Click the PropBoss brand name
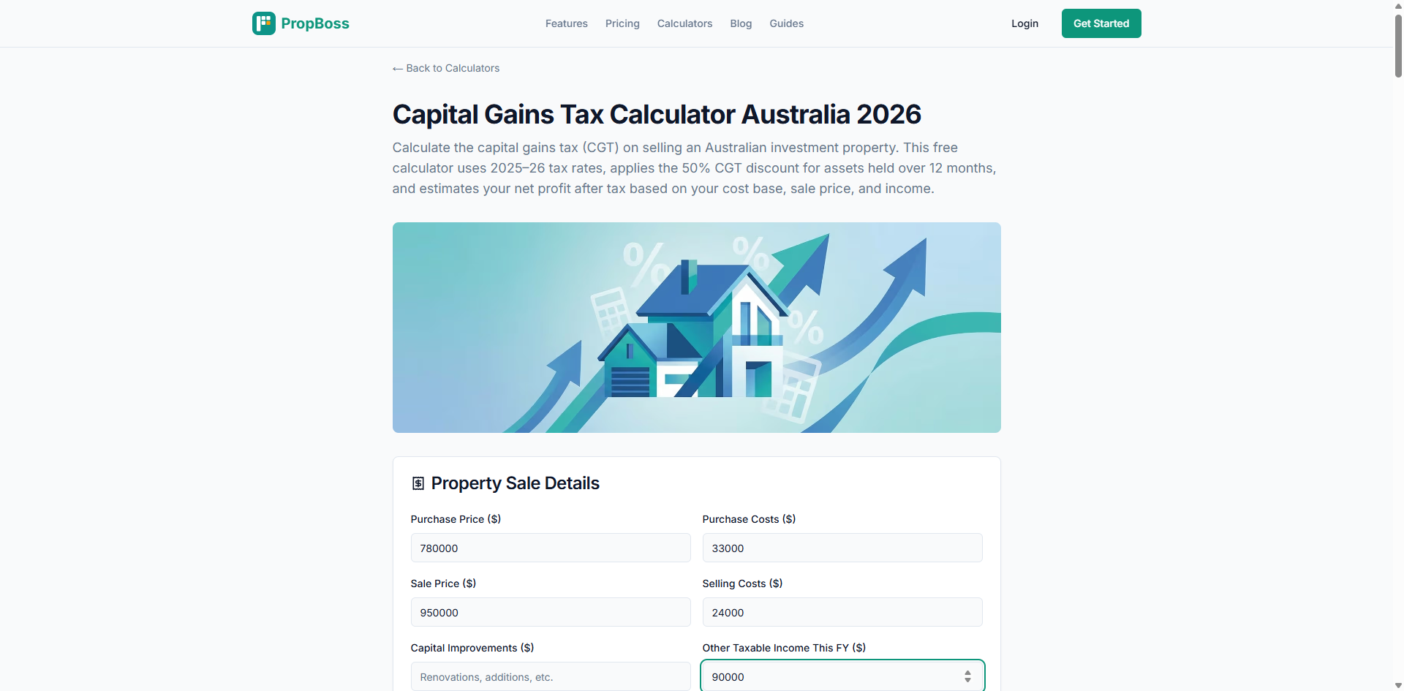Viewport: 1404px width, 691px height. tap(315, 23)
